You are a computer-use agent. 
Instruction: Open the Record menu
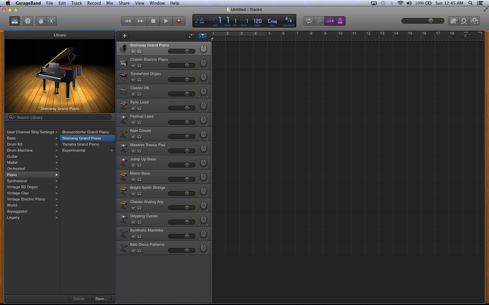(94, 3)
